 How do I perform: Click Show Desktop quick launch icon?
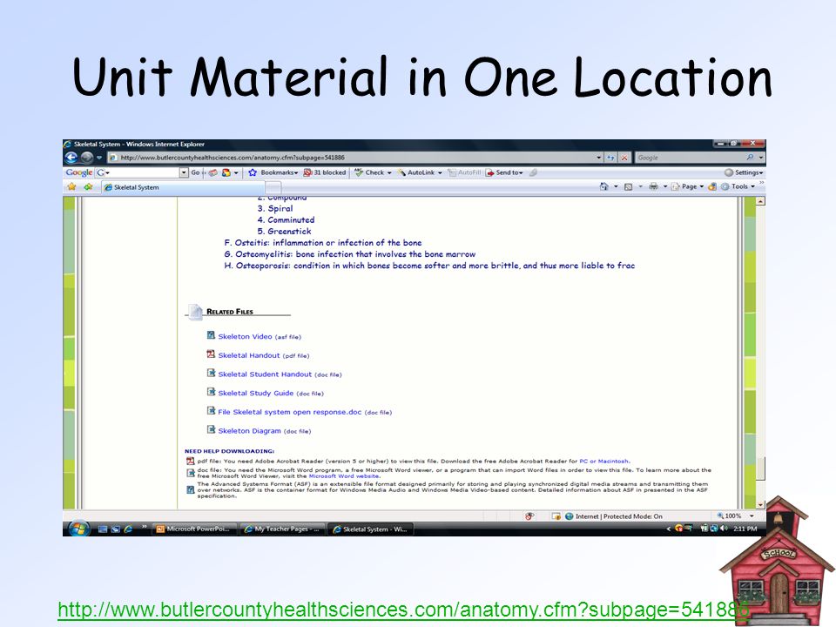103,529
